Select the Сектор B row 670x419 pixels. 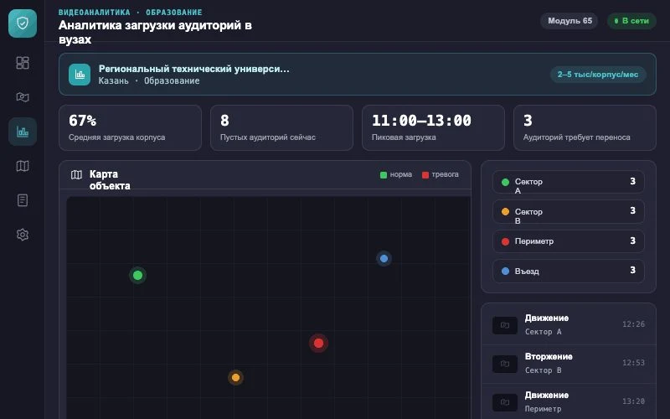coord(569,212)
